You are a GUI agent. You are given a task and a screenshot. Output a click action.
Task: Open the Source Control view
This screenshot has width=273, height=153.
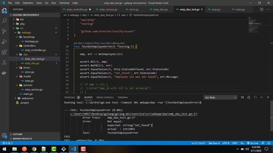coord(4,31)
